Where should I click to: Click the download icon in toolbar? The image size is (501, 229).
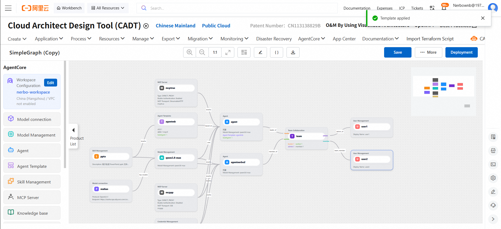[x=293, y=52]
